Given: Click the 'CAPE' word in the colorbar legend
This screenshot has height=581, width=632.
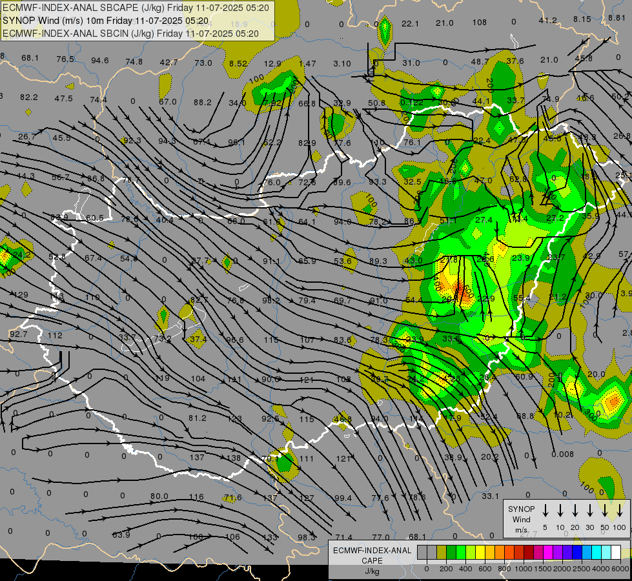Looking at the screenshot, I should (372, 561).
